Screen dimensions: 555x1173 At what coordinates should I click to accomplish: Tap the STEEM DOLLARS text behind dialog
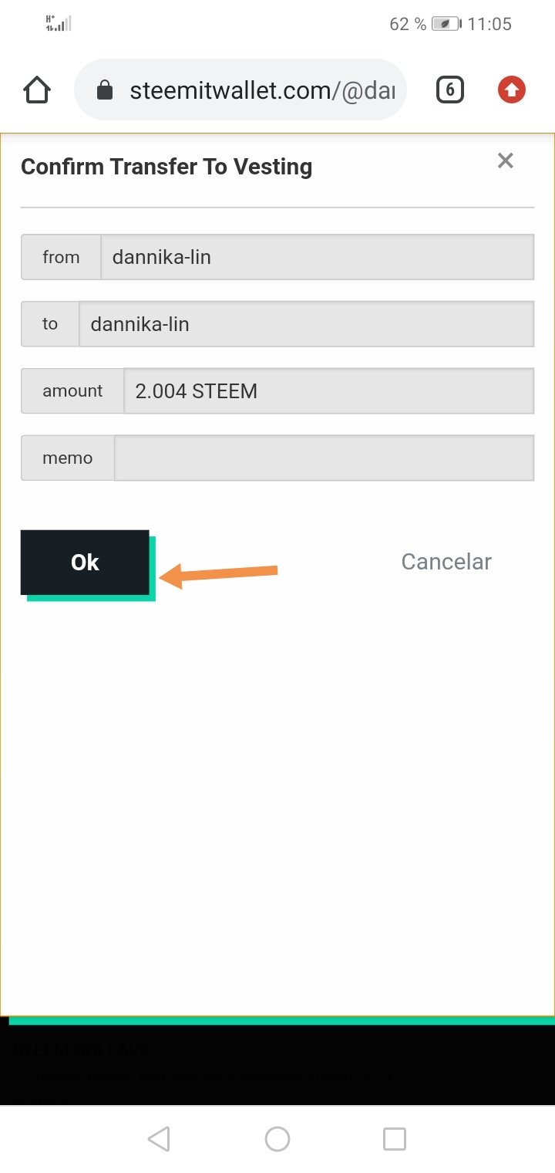pos(81,1051)
